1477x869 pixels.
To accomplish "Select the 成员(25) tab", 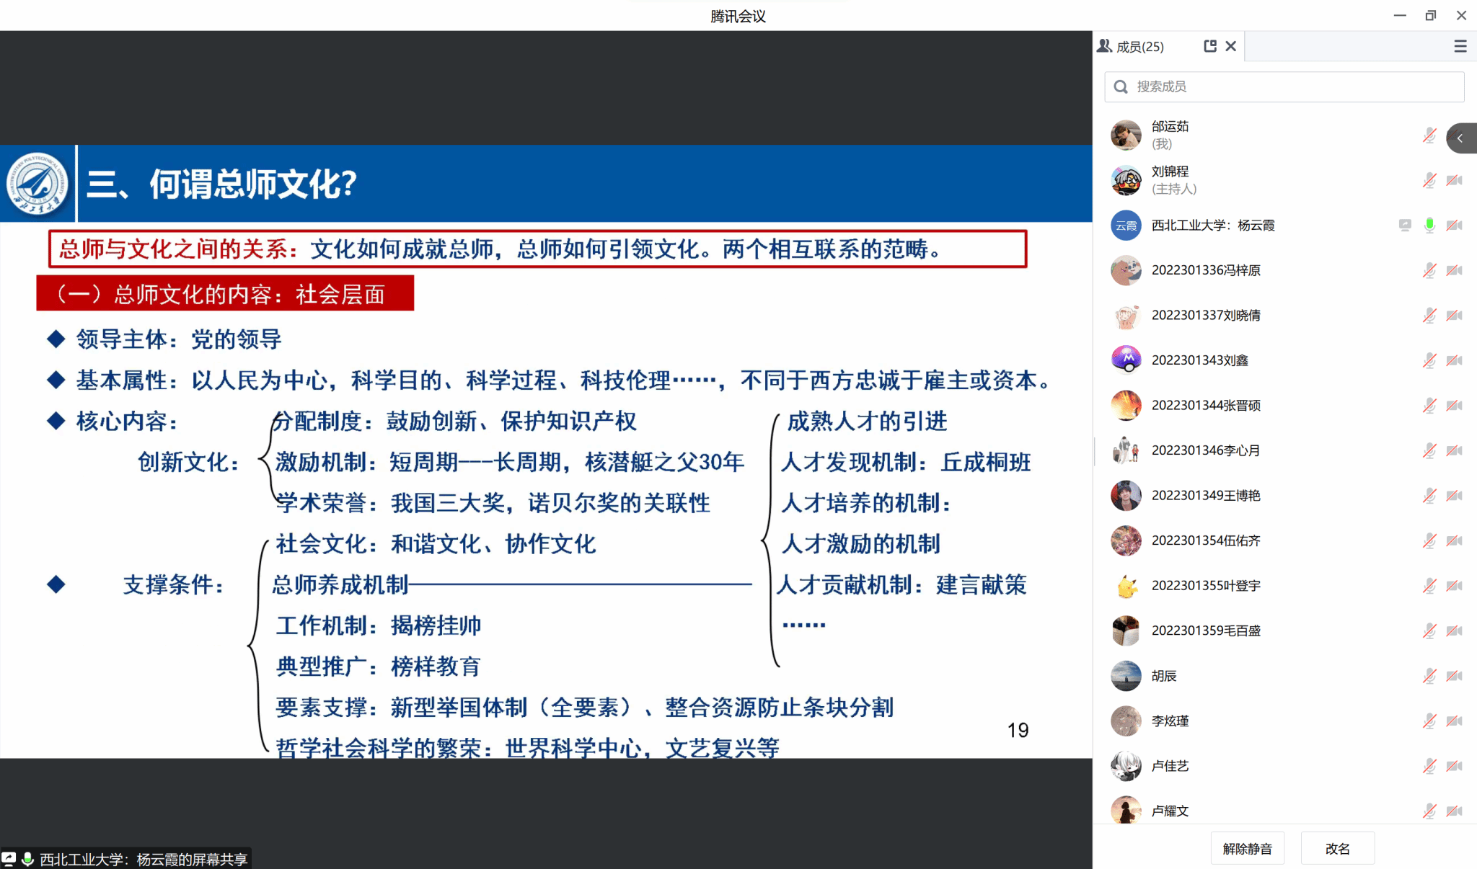I will coord(1139,47).
